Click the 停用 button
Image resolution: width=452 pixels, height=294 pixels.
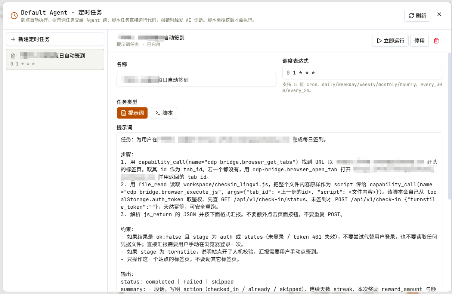point(420,41)
